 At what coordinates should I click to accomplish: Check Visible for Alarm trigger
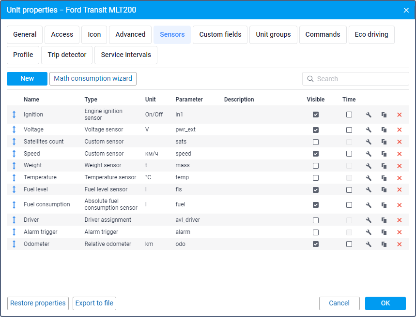(316, 232)
